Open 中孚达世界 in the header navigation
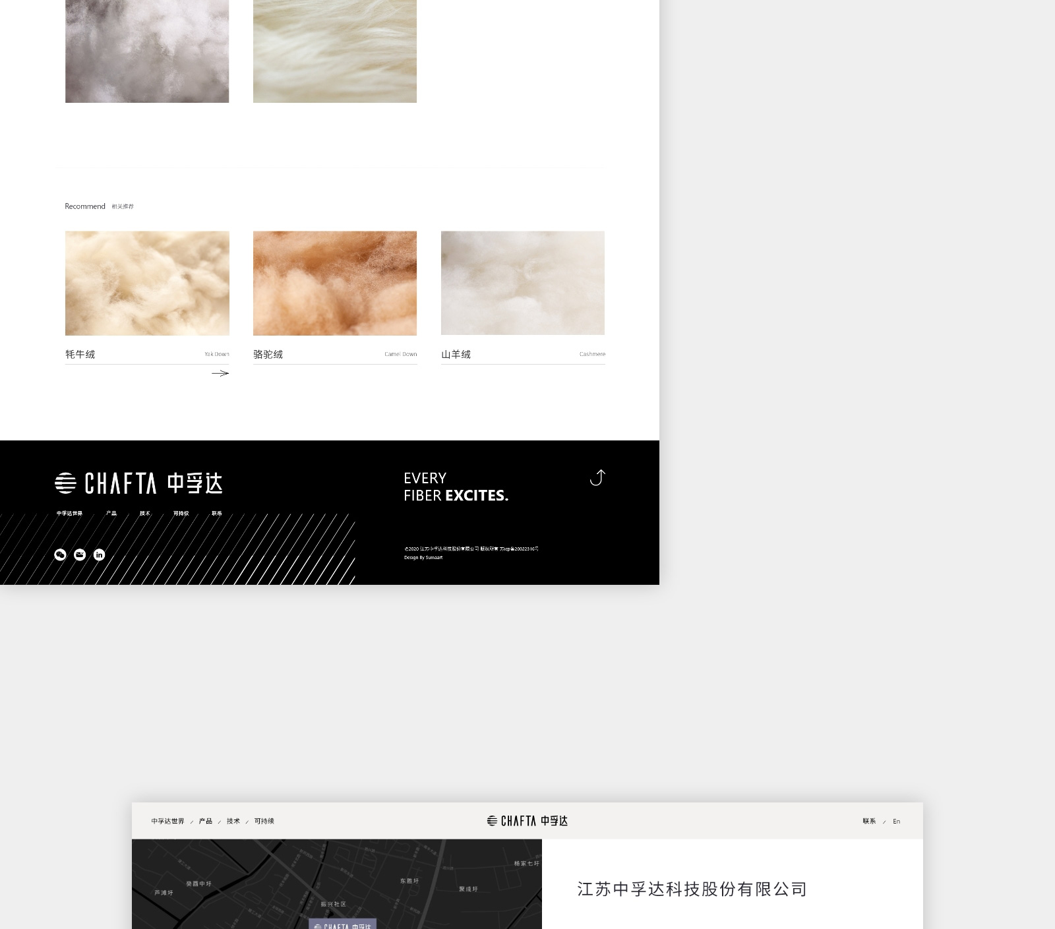The height and width of the screenshot is (929, 1055). click(167, 822)
